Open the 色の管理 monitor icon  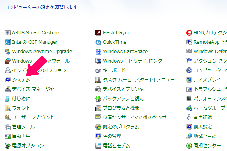pos(98,136)
